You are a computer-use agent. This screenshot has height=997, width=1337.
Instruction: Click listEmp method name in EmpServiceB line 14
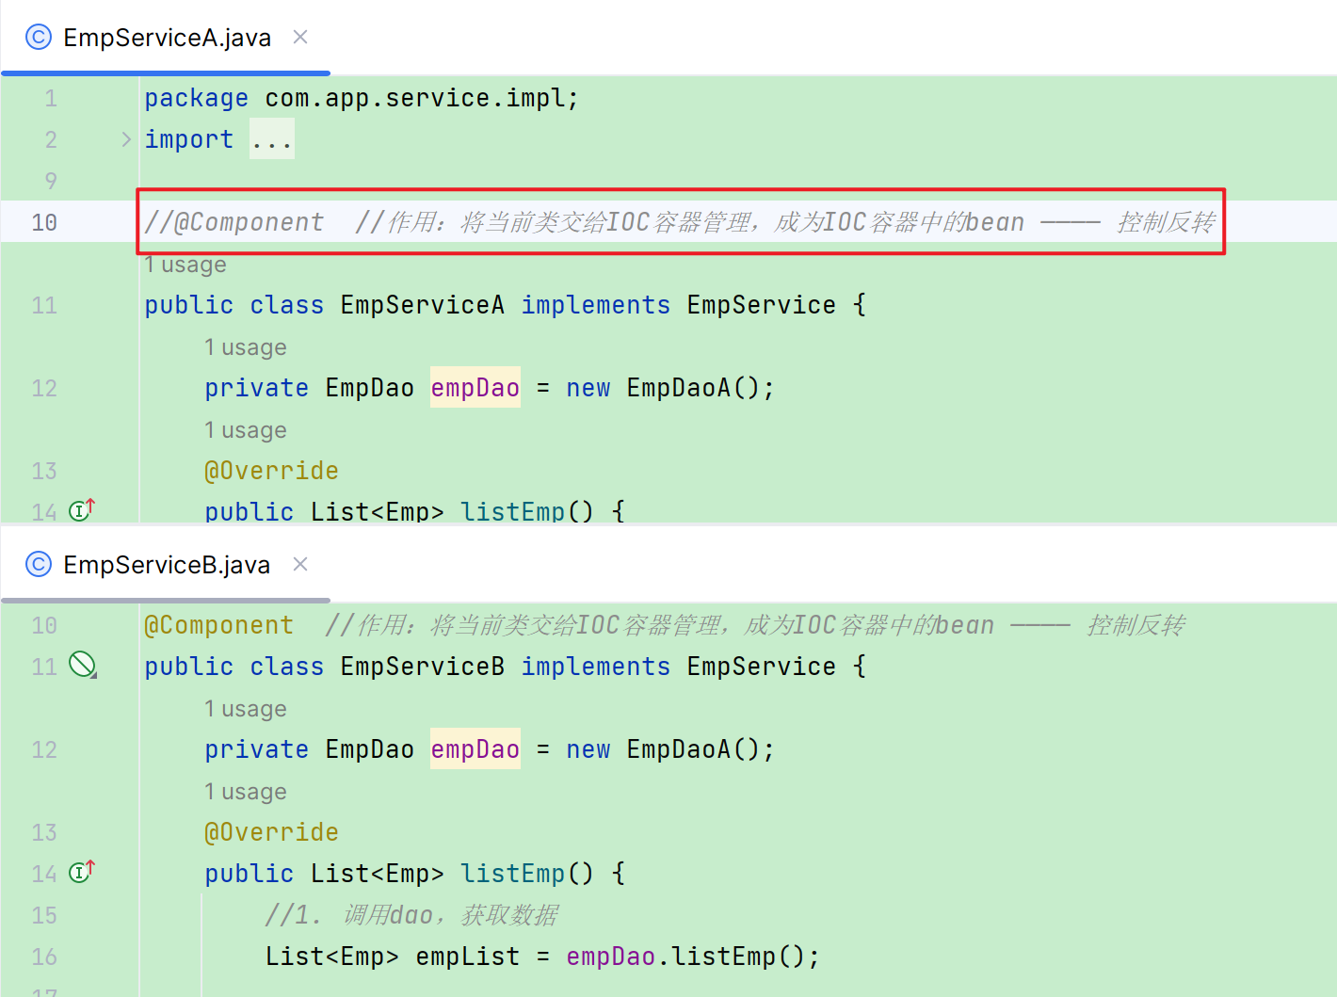coord(512,874)
